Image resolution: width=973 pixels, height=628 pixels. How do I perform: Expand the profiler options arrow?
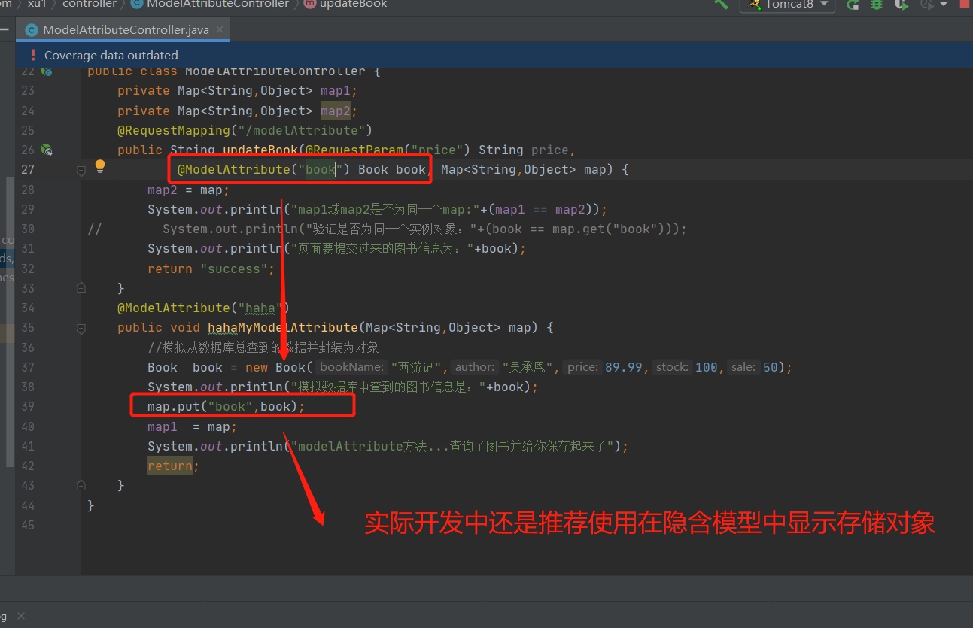943,5
